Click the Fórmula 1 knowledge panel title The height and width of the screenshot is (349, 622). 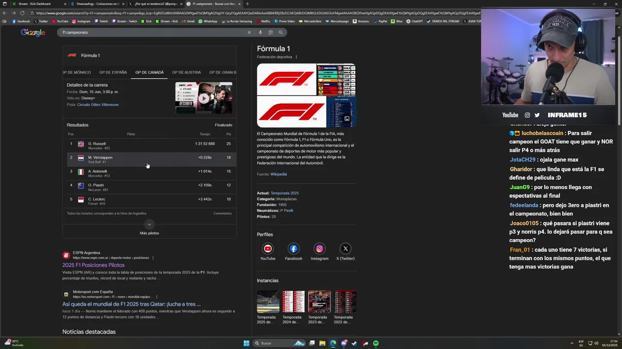[274, 48]
